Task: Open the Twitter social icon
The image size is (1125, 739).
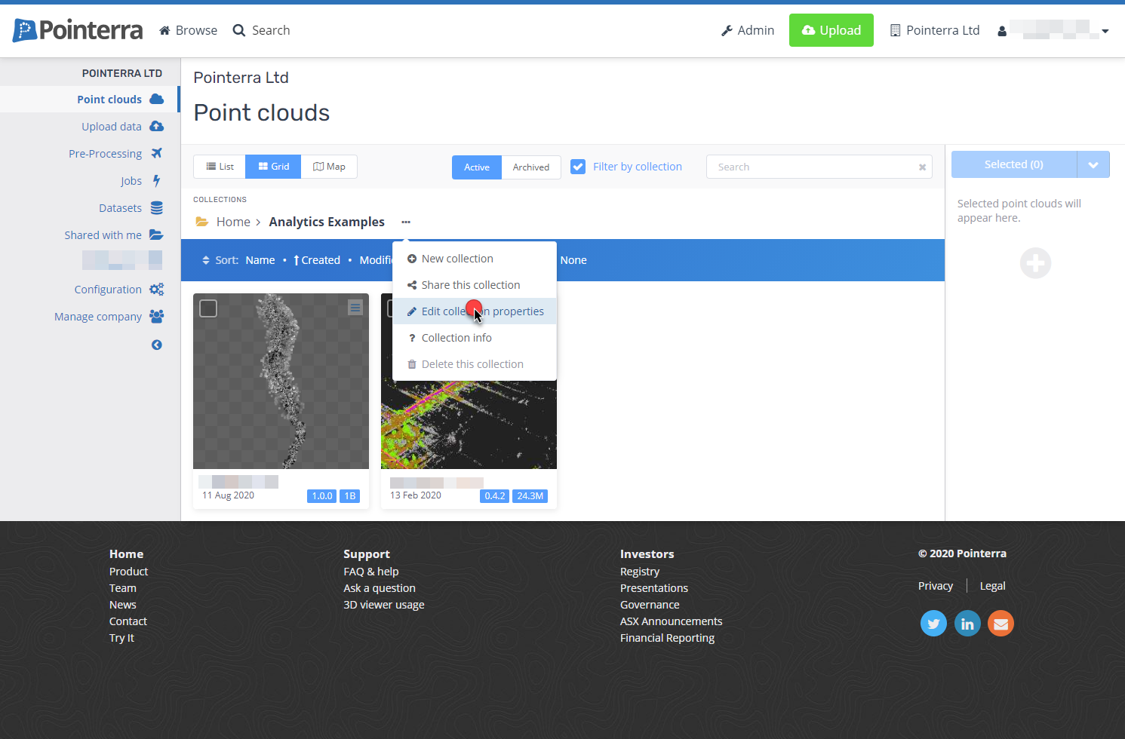Action: pyautogui.click(x=933, y=624)
